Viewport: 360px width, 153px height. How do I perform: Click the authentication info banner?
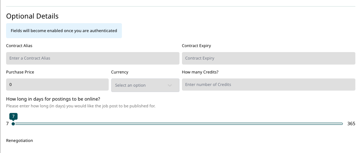pos(64,31)
